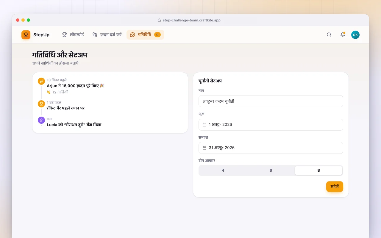Open the लीडरबोर्ड tab

73,35
